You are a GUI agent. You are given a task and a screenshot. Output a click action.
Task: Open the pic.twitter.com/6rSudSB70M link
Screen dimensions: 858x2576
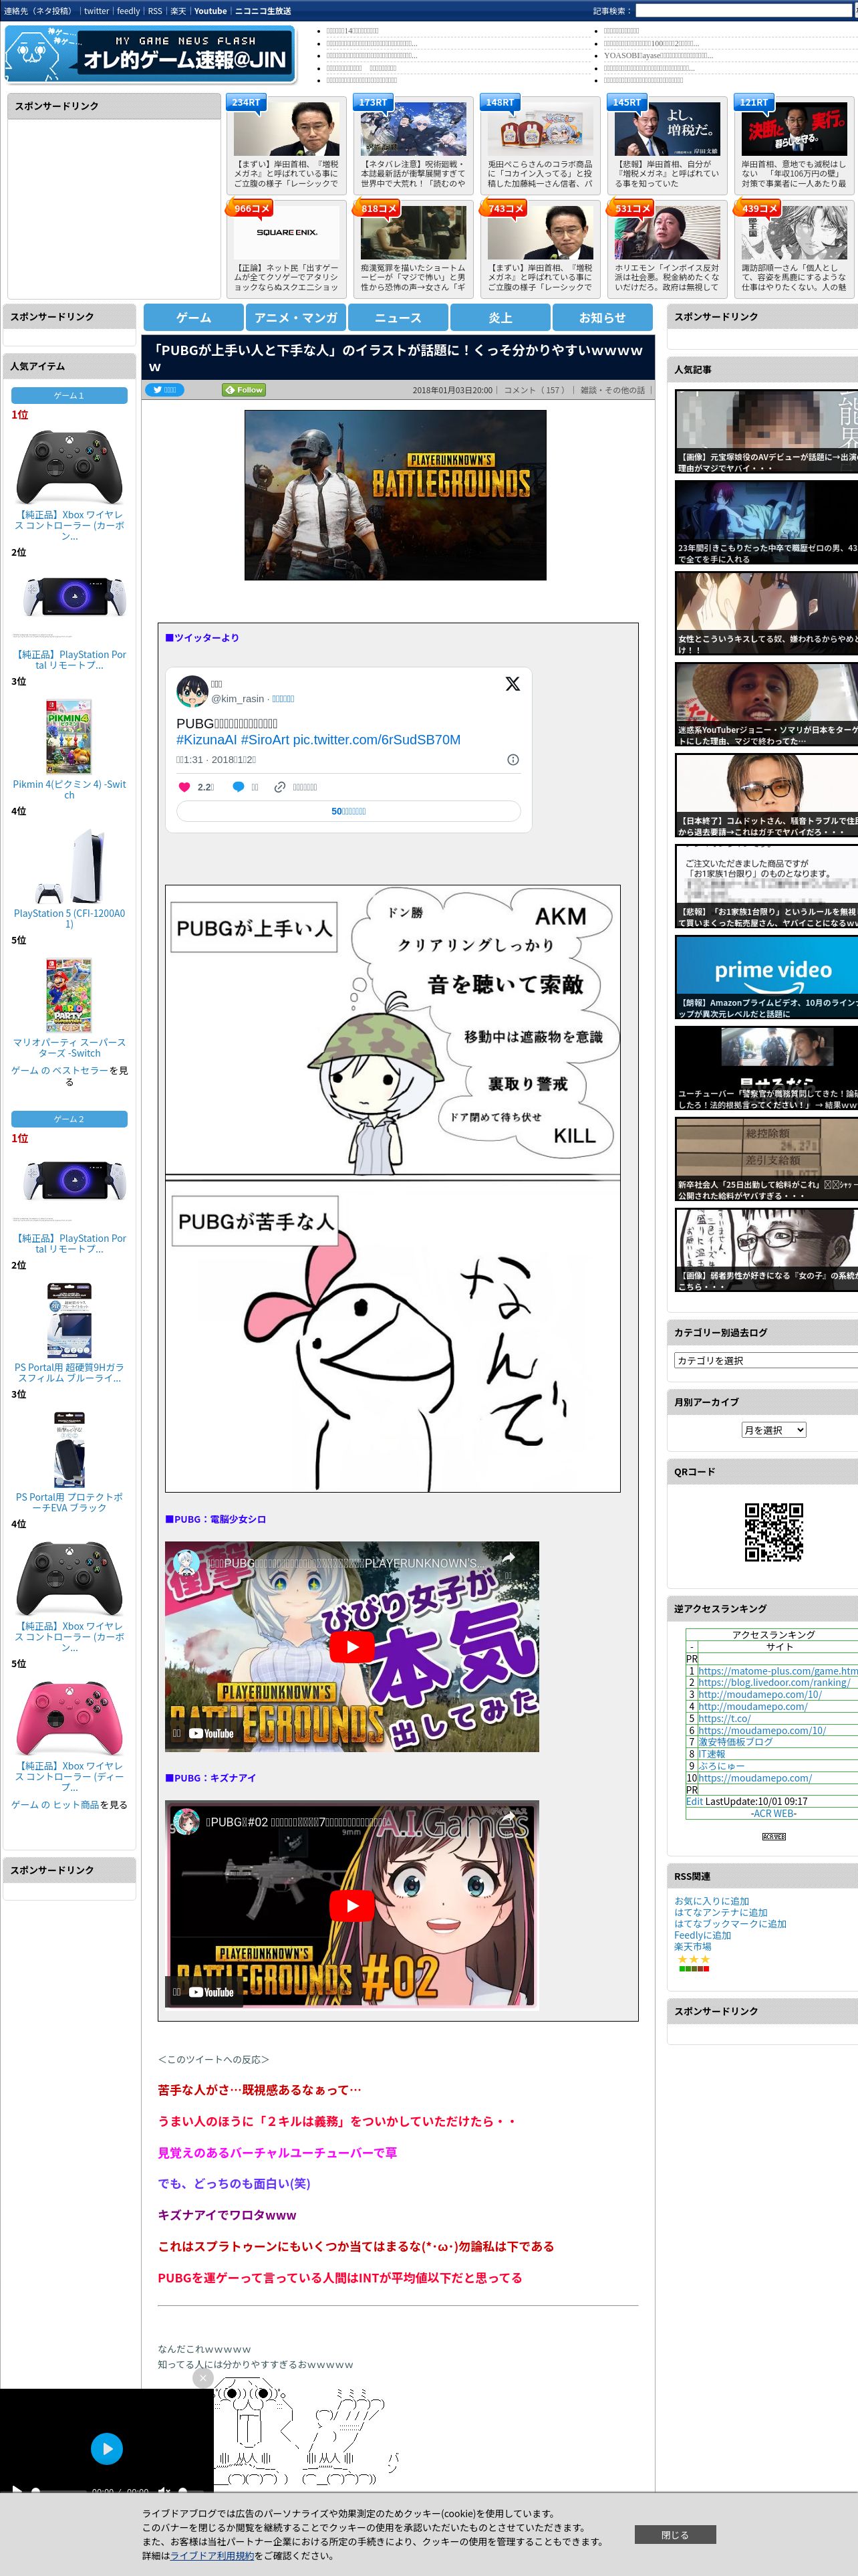[x=377, y=740]
